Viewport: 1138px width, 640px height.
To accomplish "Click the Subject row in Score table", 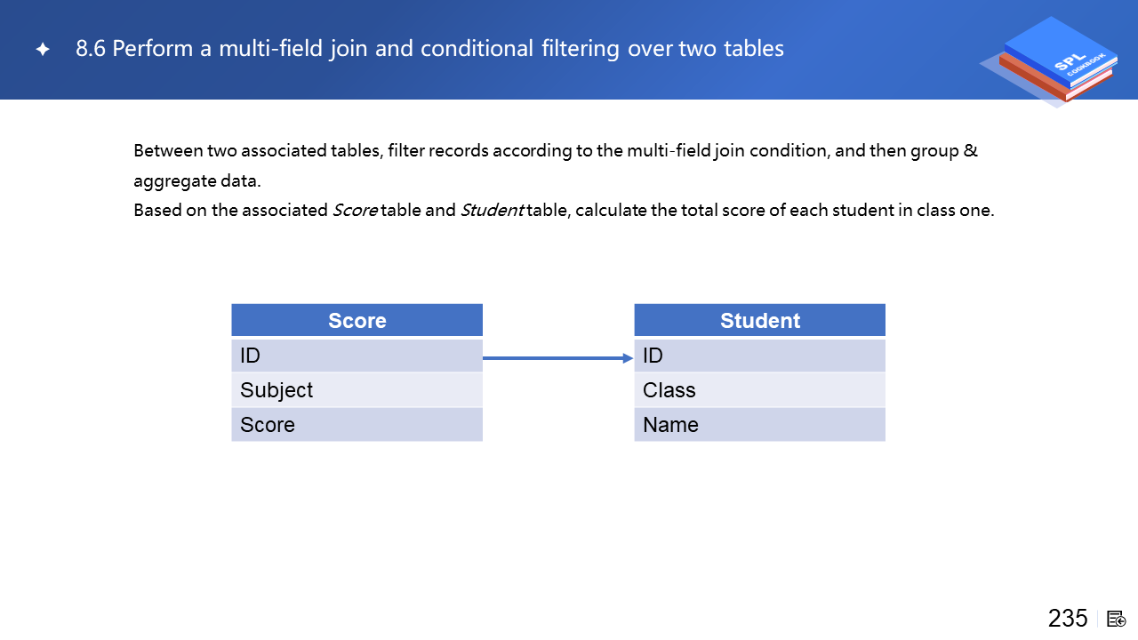I will 357,390.
